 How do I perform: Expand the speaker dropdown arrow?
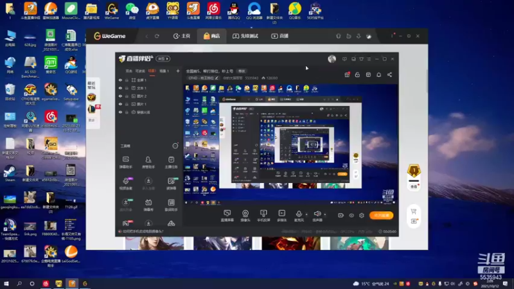pos(325,215)
